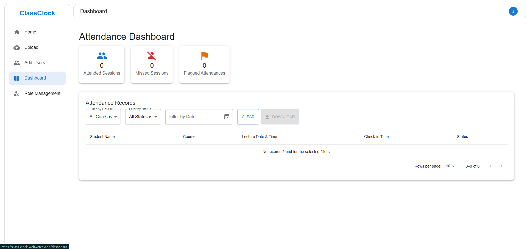
Task: Click the Add Users people icon
Action: tap(16, 63)
